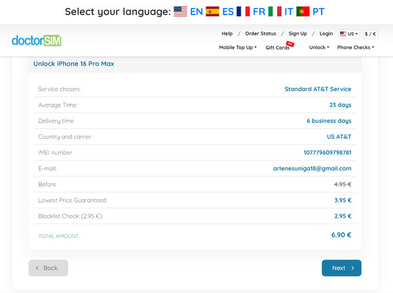Click the 3.95 € lowest price

(x=343, y=200)
